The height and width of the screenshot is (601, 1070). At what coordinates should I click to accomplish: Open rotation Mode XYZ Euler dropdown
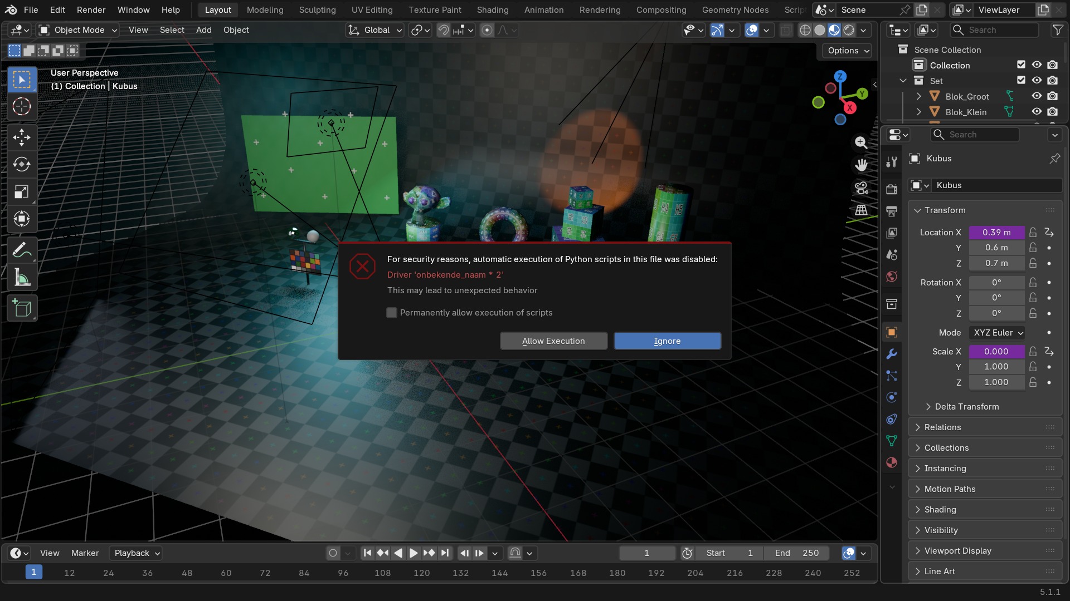pos(998,333)
